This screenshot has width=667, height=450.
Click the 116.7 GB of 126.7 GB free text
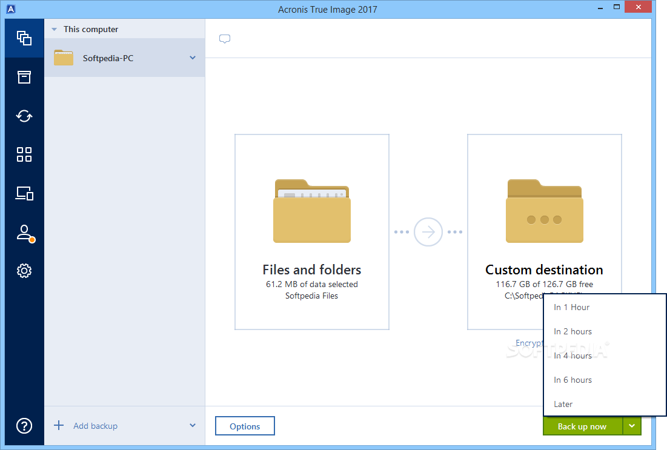tap(545, 284)
